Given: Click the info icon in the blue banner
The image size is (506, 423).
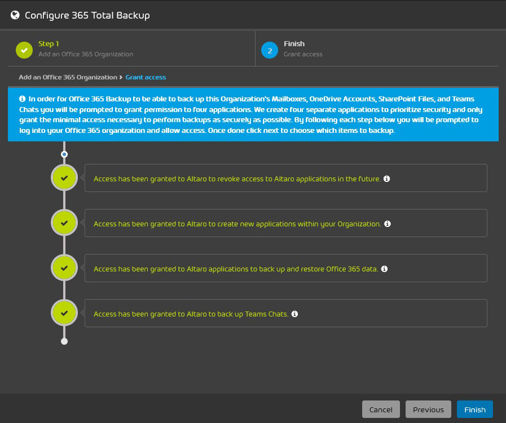Looking at the screenshot, I should pyautogui.click(x=22, y=99).
